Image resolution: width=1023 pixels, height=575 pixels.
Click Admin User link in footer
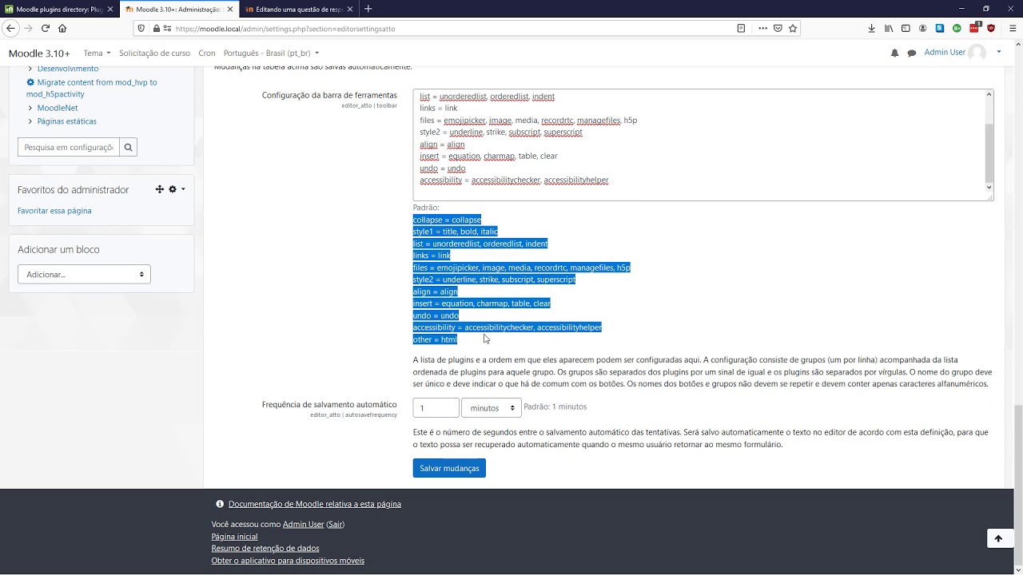pos(303,525)
